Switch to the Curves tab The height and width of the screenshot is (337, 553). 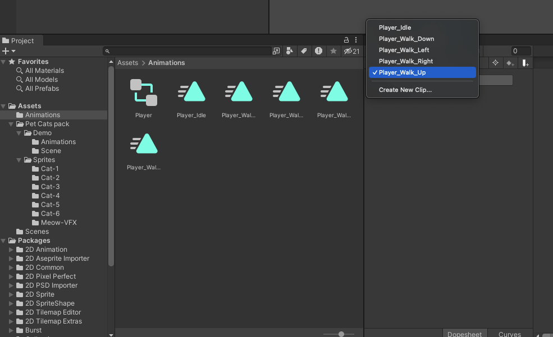point(509,334)
